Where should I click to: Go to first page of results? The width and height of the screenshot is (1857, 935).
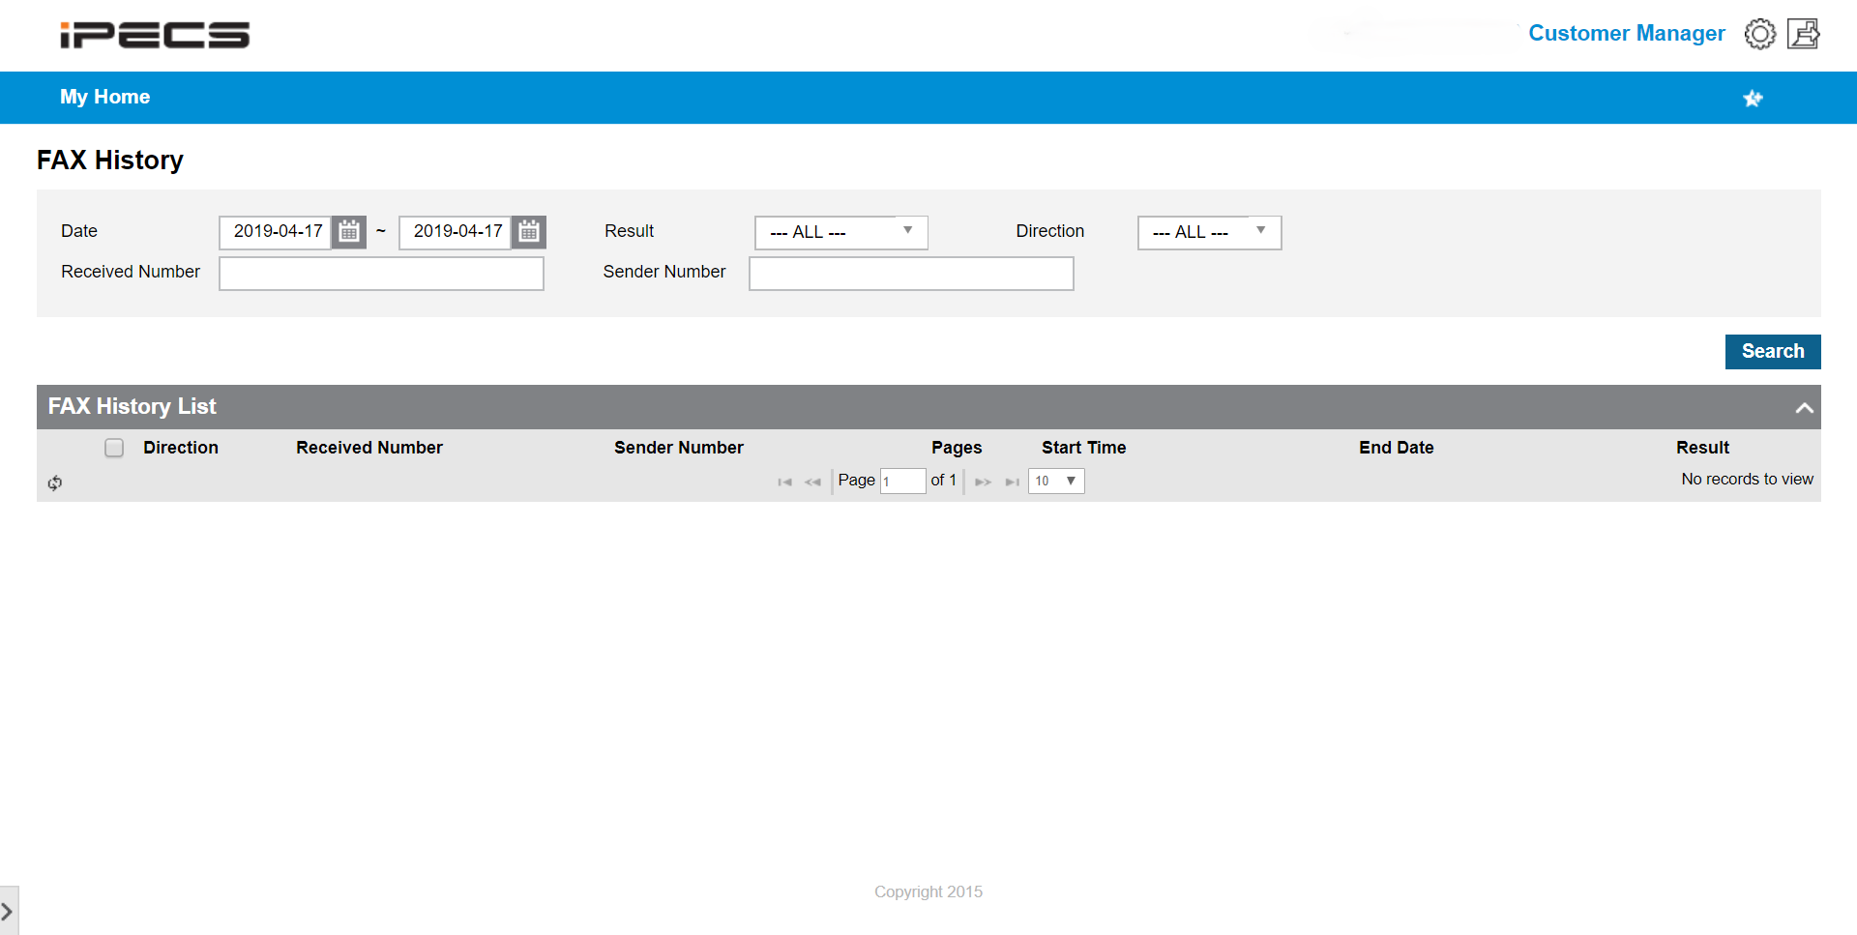[x=784, y=482]
